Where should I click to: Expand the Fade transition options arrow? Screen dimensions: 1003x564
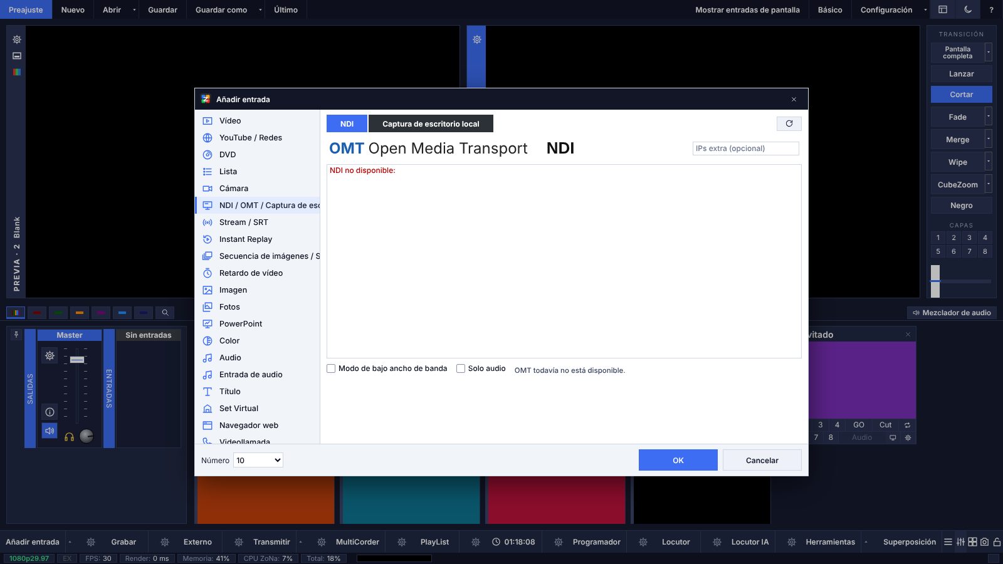989,117
